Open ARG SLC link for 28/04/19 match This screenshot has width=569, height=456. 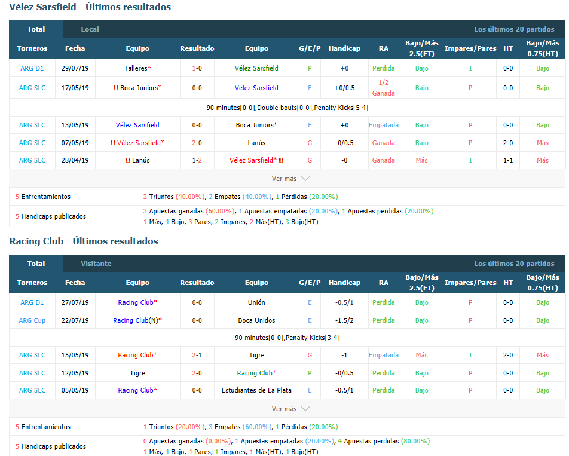[x=32, y=160]
